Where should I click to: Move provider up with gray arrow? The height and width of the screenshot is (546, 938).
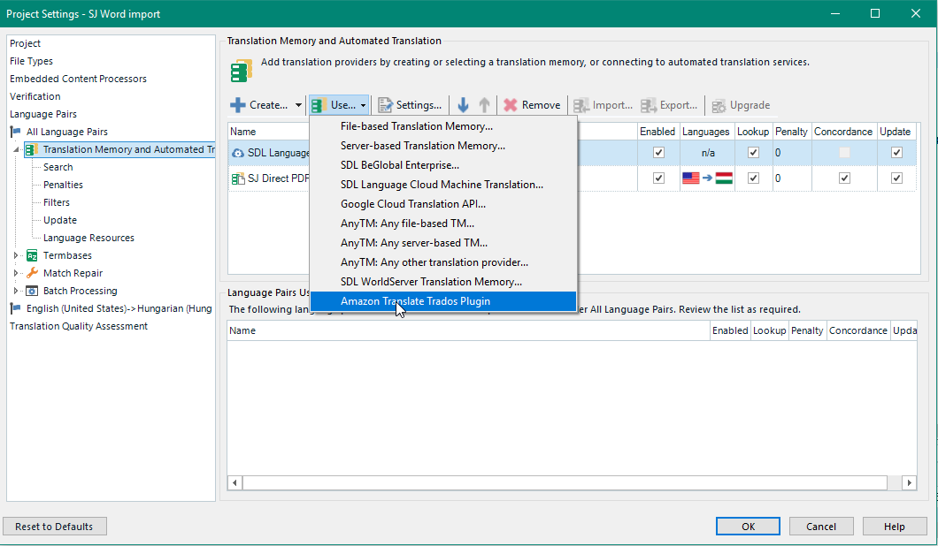tap(484, 105)
